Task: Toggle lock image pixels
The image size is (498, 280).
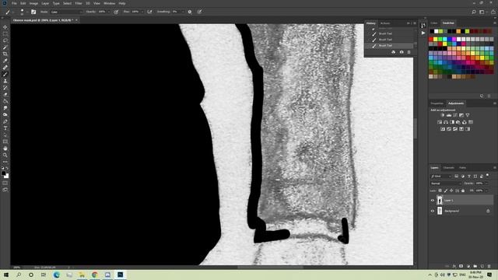Action: tap(446, 191)
